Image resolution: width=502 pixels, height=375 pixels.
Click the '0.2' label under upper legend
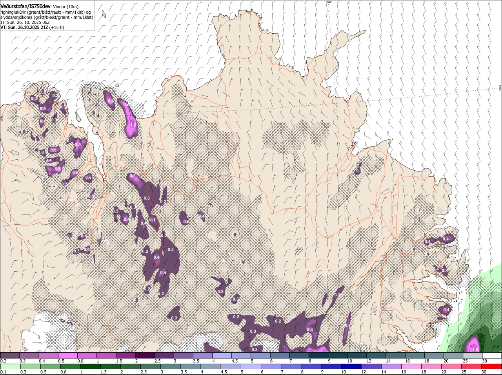(3, 361)
